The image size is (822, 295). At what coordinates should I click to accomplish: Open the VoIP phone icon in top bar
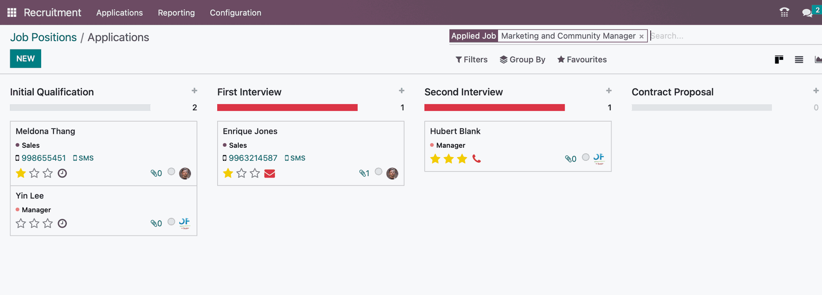coord(785,13)
